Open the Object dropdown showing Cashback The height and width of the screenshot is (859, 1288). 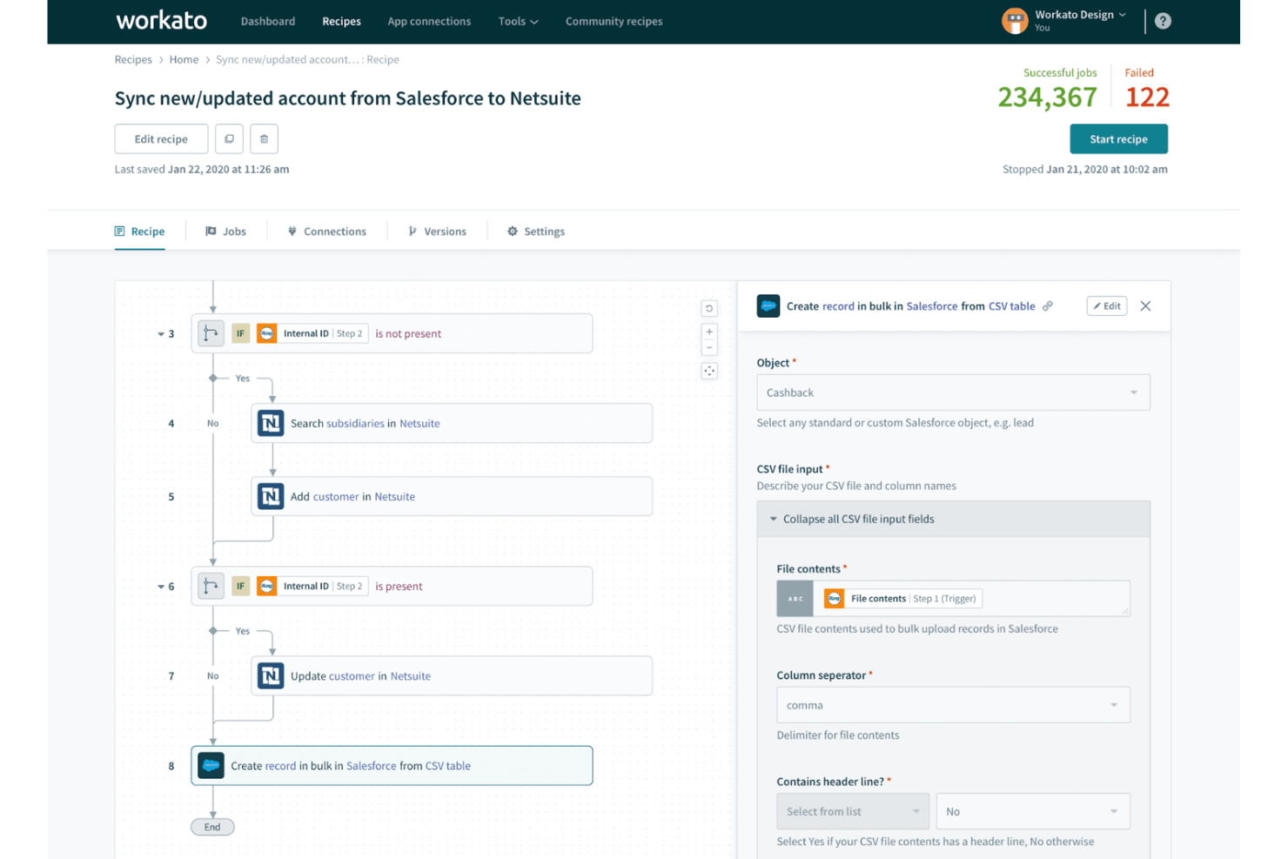pos(953,393)
